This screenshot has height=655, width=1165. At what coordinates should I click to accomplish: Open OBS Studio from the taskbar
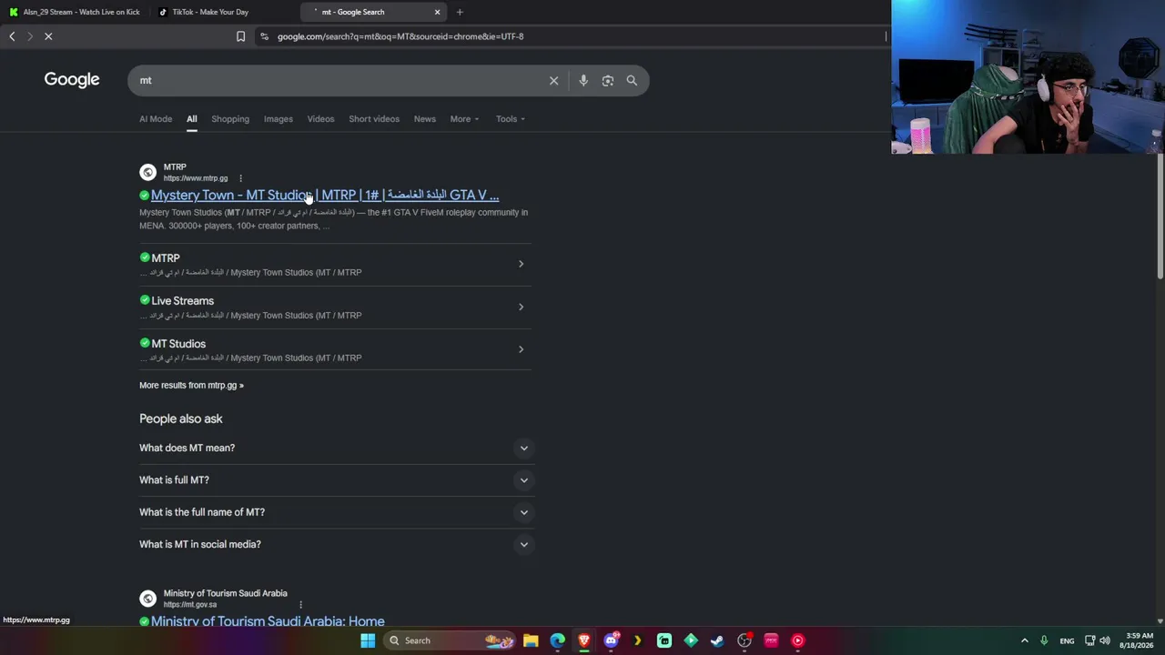tap(745, 640)
